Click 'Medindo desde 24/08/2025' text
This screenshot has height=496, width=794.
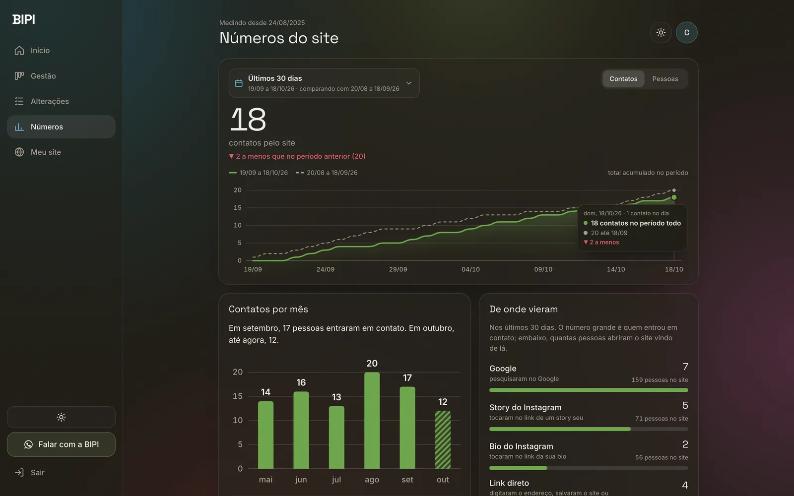pos(262,23)
